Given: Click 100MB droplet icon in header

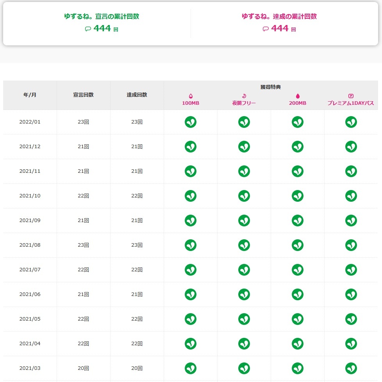Looking at the screenshot, I should pos(191,96).
